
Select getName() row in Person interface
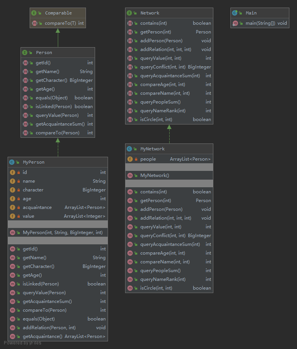point(58,72)
